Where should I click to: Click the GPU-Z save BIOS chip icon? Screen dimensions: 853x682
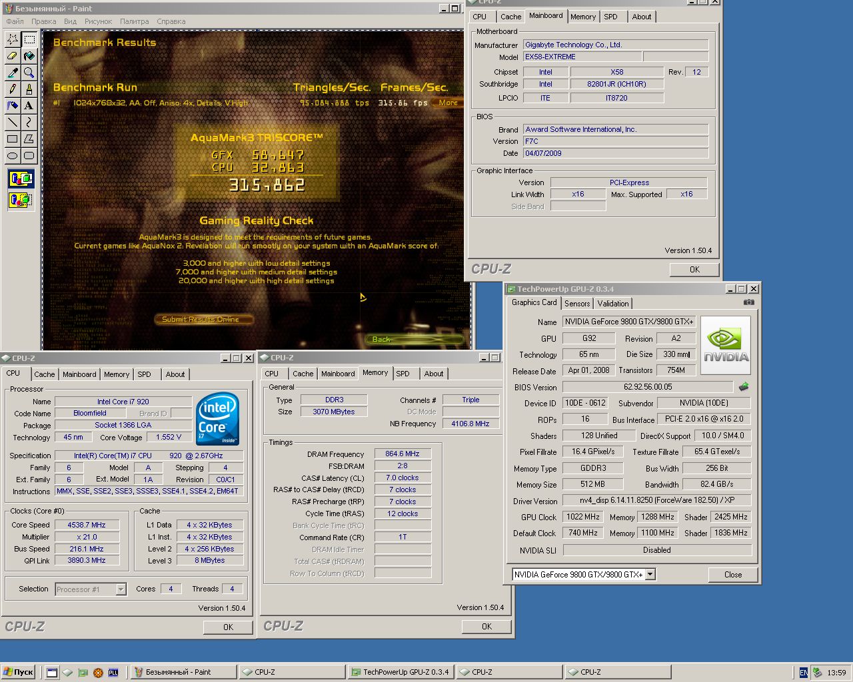(x=744, y=387)
